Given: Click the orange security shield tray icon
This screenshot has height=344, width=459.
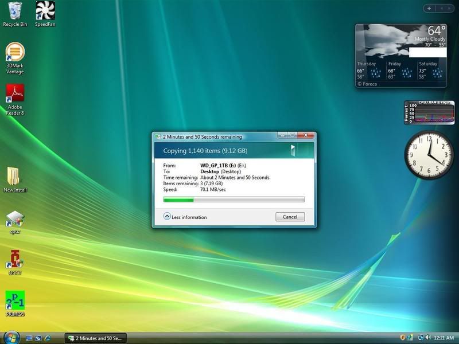Looking at the screenshot, I should pos(403,338).
